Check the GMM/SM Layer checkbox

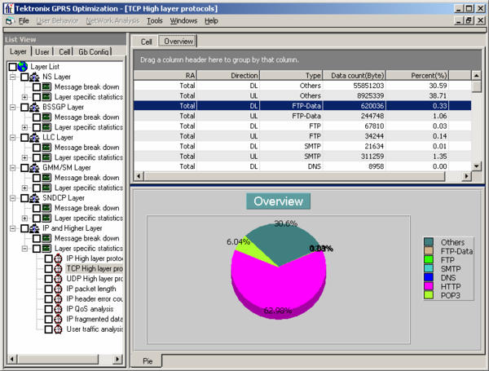coord(24,167)
